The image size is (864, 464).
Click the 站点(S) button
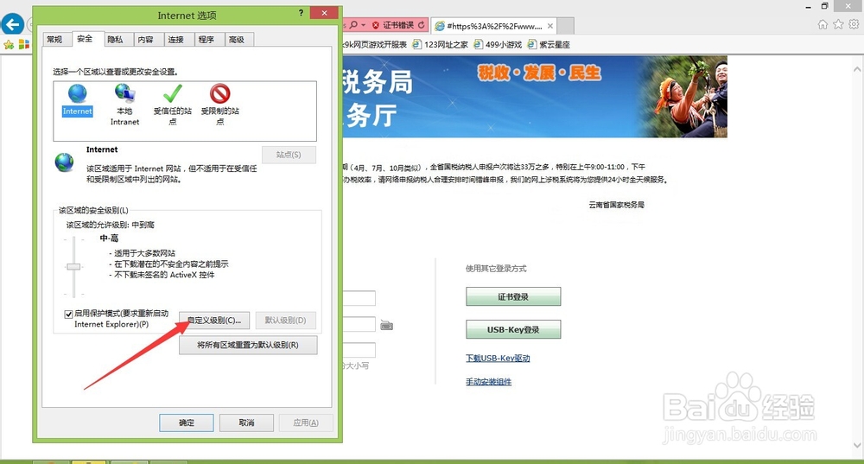tap(289, 155)
